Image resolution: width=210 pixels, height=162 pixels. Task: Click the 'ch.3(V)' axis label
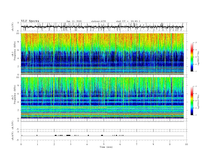(13, 125)
